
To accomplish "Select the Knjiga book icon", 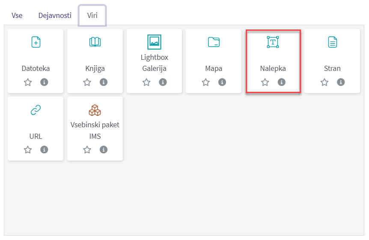I will click(95, 42).
